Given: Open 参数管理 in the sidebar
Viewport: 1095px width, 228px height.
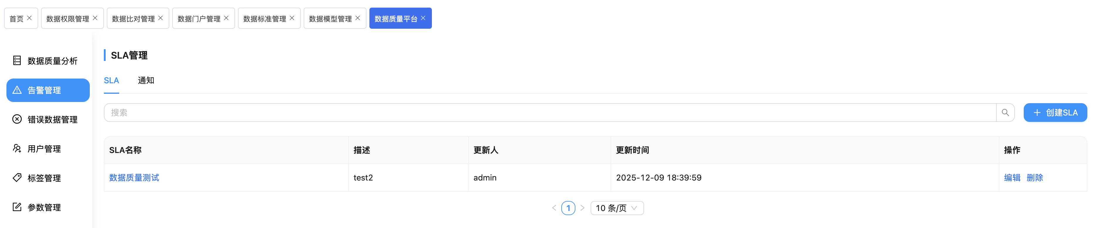Looking at the screenshot, I should point(44,207).
